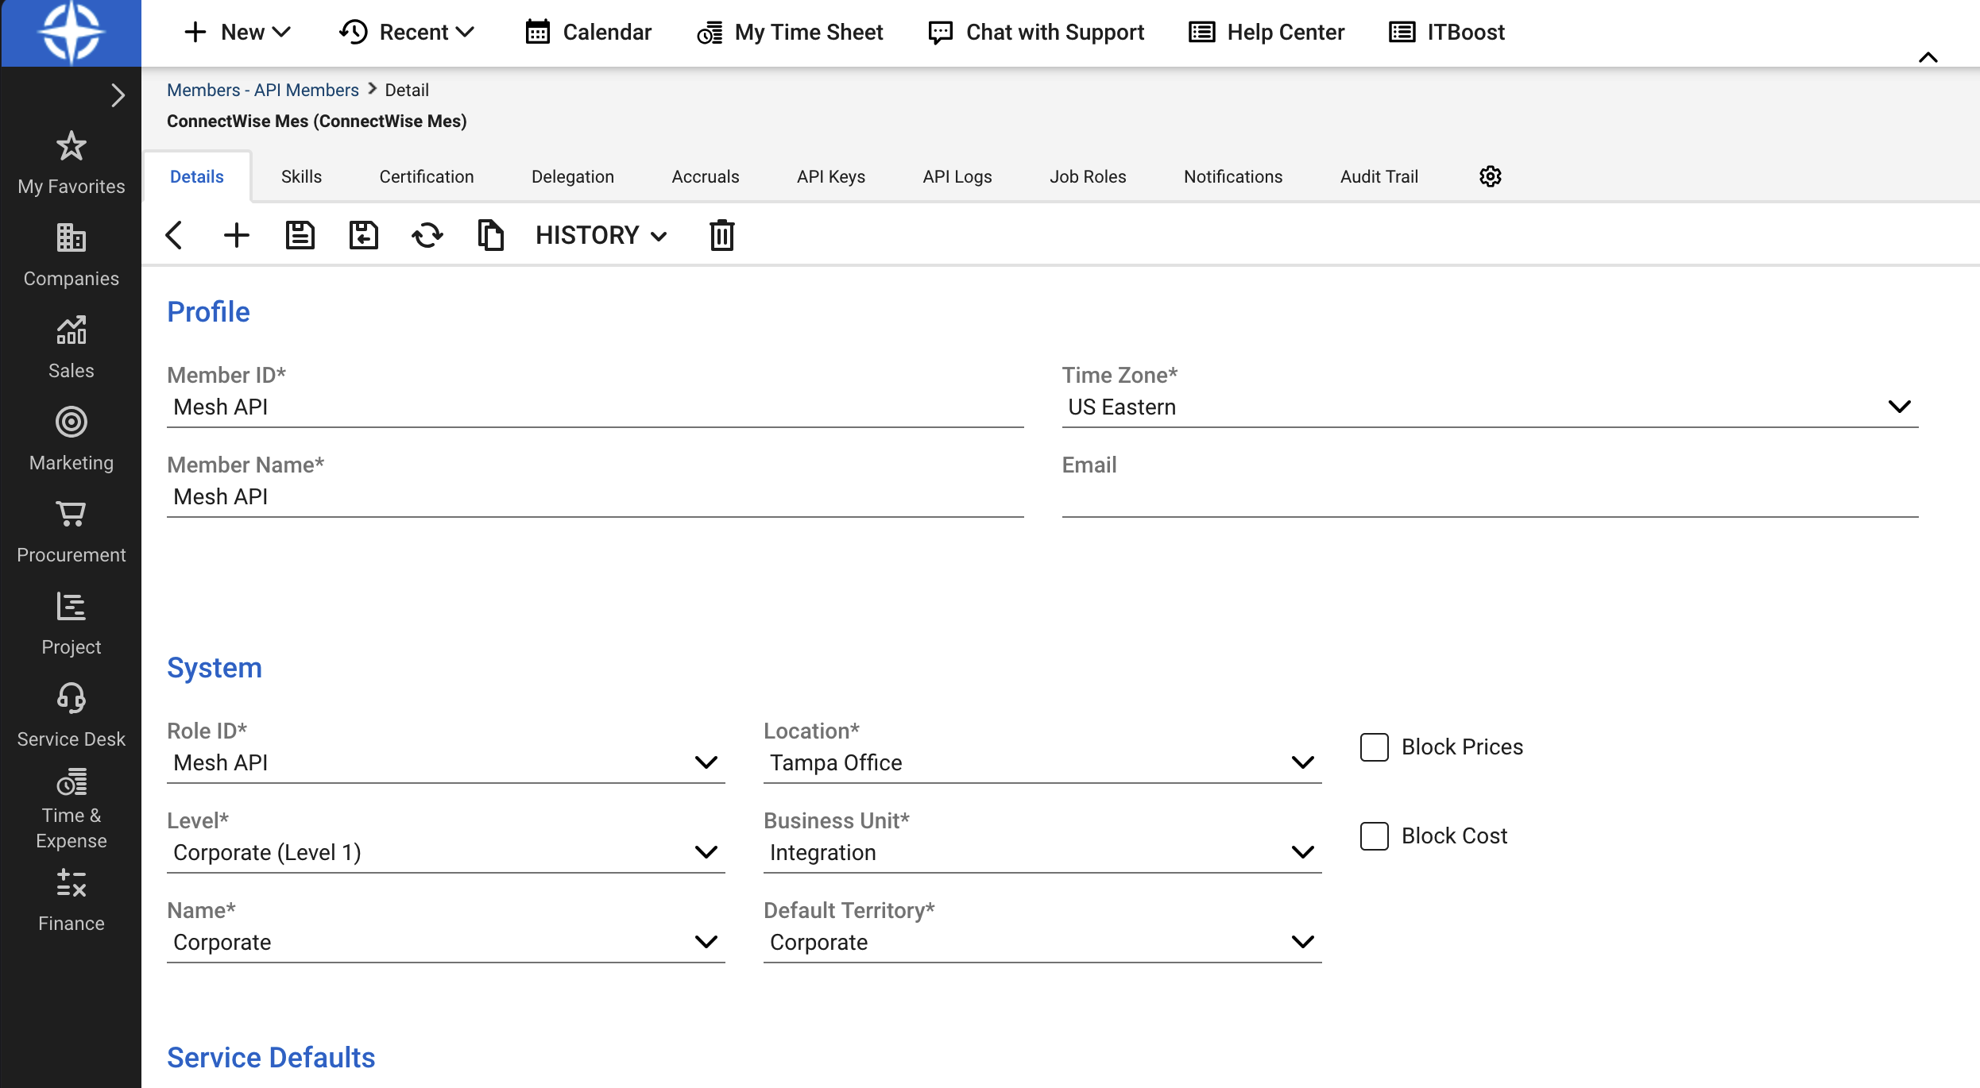The height and width of the screenshot is (1088, 1980).
Task: Click the Delete trash icon
Action: [x=722, y=235]
